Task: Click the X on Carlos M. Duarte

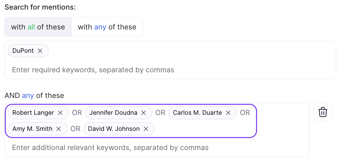Action: (228, 113)
